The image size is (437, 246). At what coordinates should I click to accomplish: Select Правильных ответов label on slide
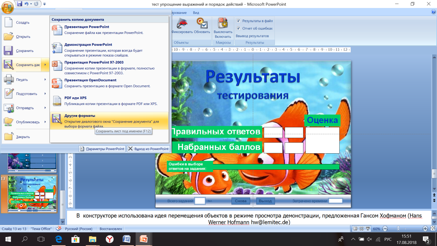click(x=217, y=132)
